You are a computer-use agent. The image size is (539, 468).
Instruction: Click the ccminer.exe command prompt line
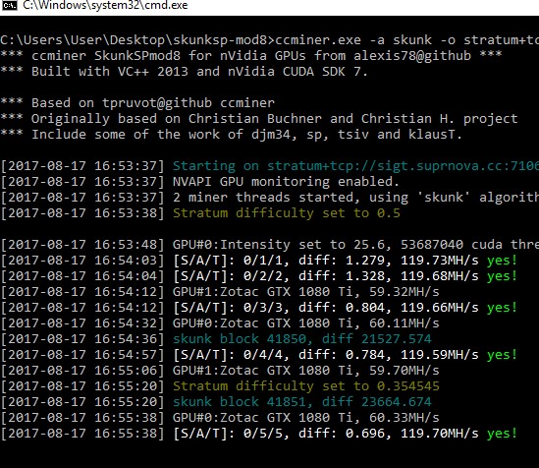[269, 40]
